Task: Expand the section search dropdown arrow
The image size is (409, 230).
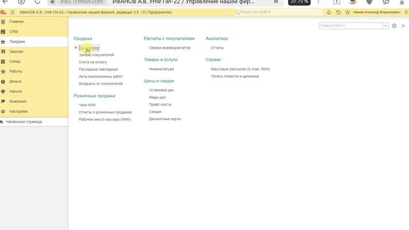Action: click(x=385, y=26)
